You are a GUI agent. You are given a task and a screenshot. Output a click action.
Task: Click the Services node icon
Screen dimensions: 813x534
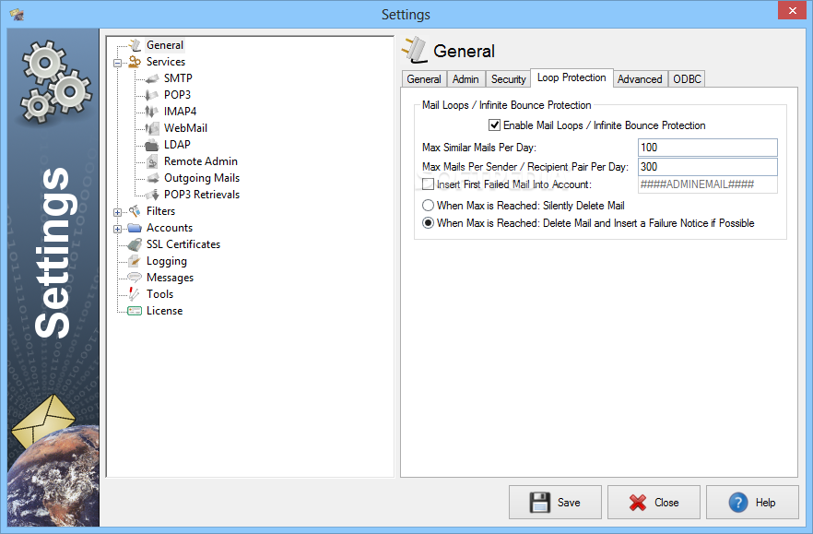[x=135, y=62]
